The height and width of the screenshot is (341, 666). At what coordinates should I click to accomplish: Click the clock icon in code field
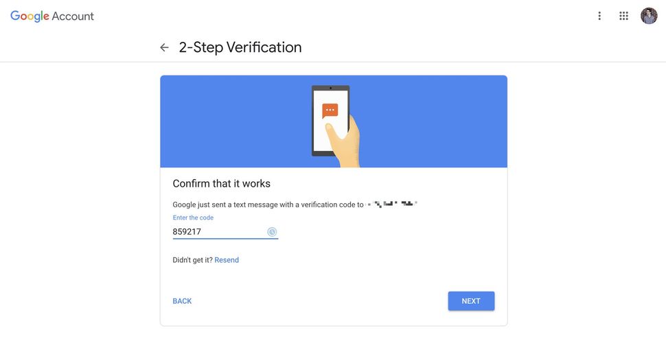pyautogui.click(x=272, y=232)
